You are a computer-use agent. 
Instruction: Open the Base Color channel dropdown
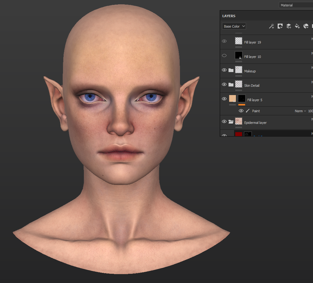pos(234,26)
